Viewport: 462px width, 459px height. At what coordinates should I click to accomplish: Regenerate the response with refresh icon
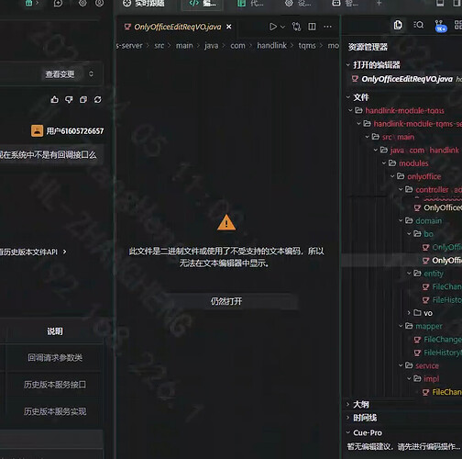click(x=98, y=99)
